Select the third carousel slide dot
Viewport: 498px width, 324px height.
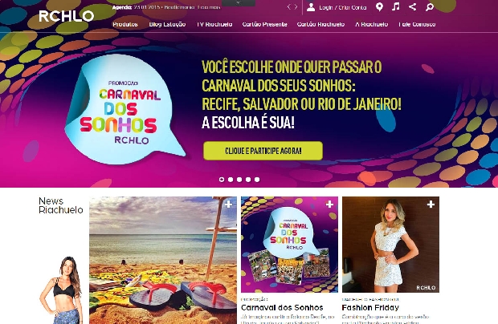tap(239, 180)
